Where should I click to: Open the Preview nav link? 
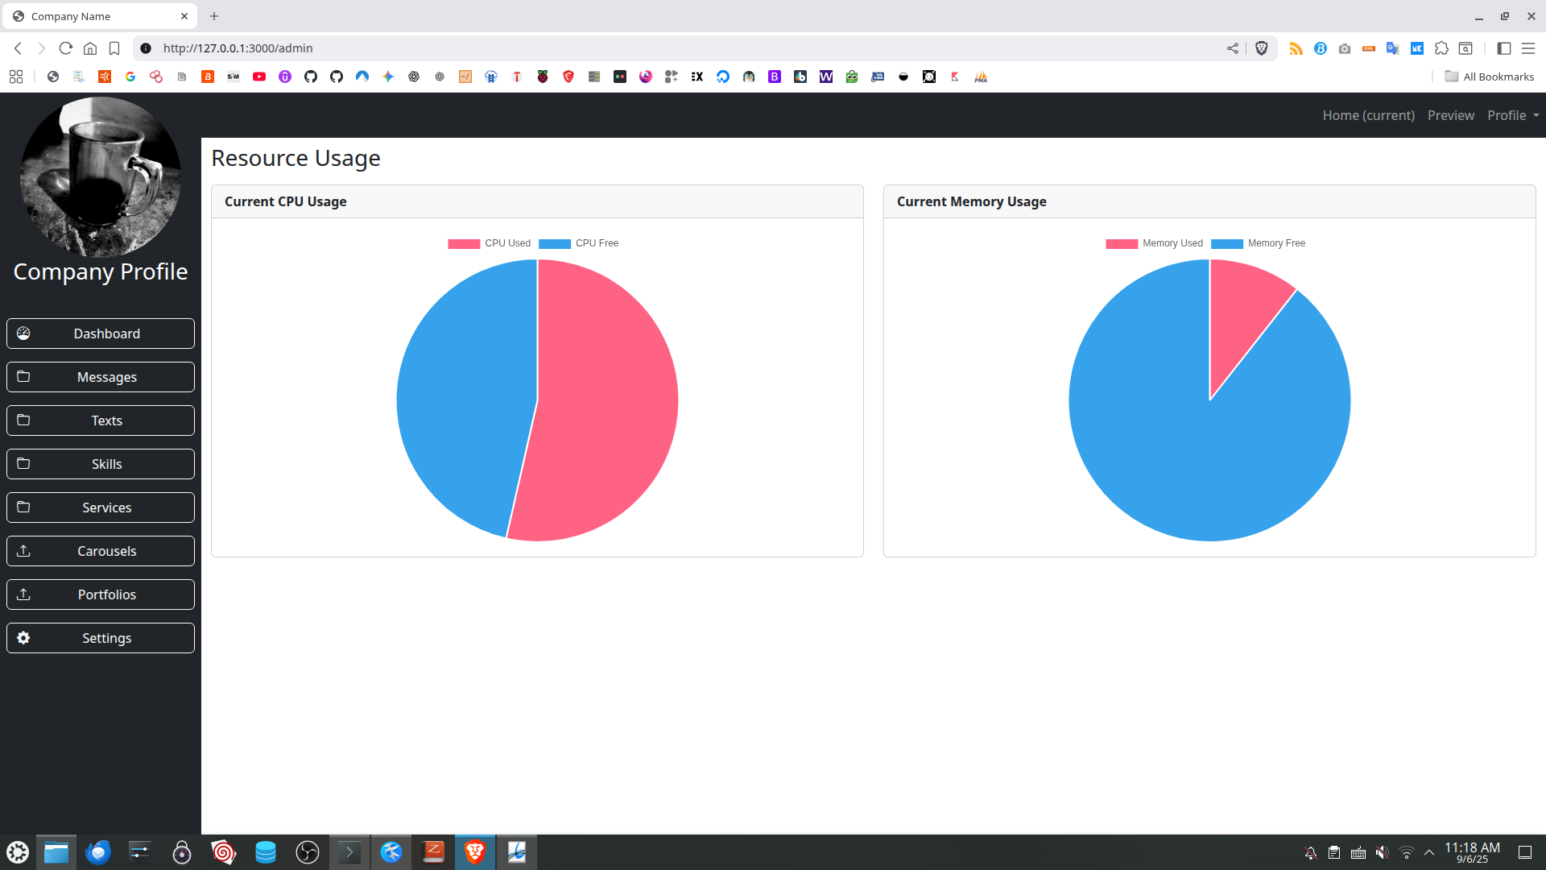point(1450,115)
